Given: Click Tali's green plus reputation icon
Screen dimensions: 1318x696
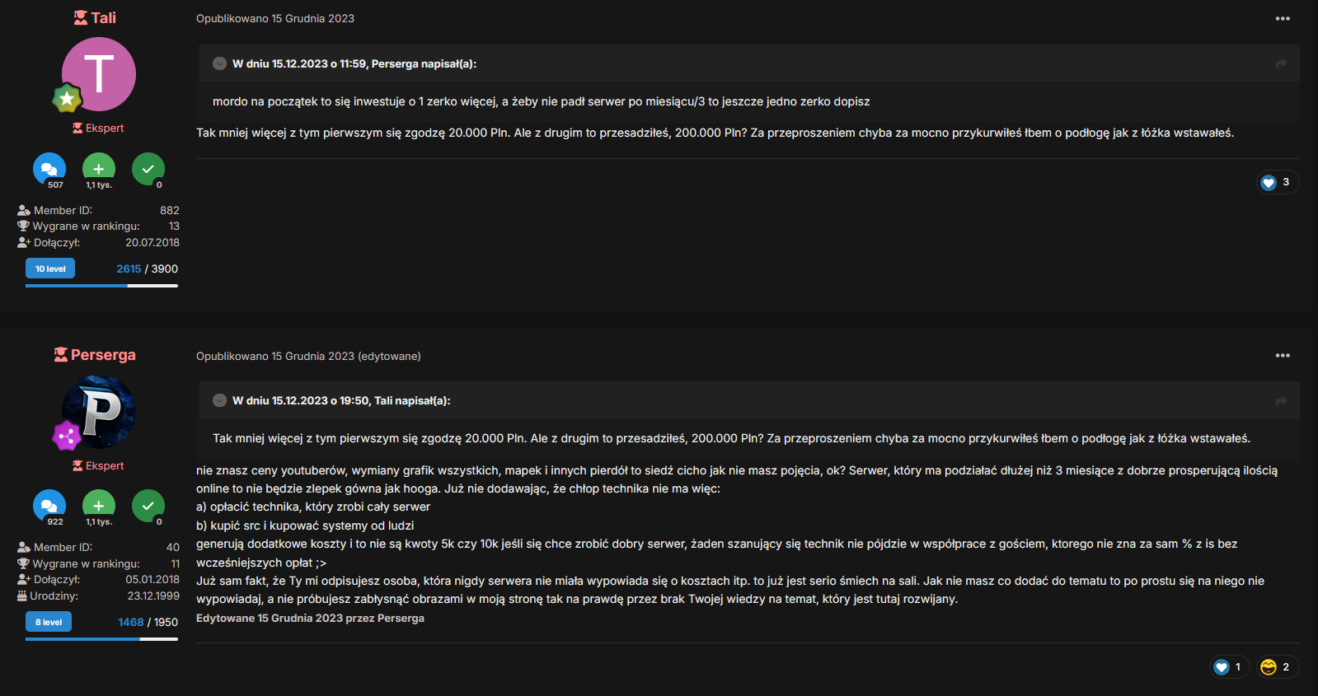Looking at the screenshot, I should pyautogui.click(x=99, y=169).
